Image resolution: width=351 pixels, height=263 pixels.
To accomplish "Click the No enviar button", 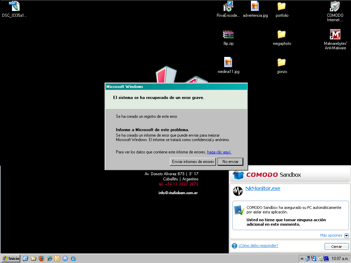I will 230,162.
